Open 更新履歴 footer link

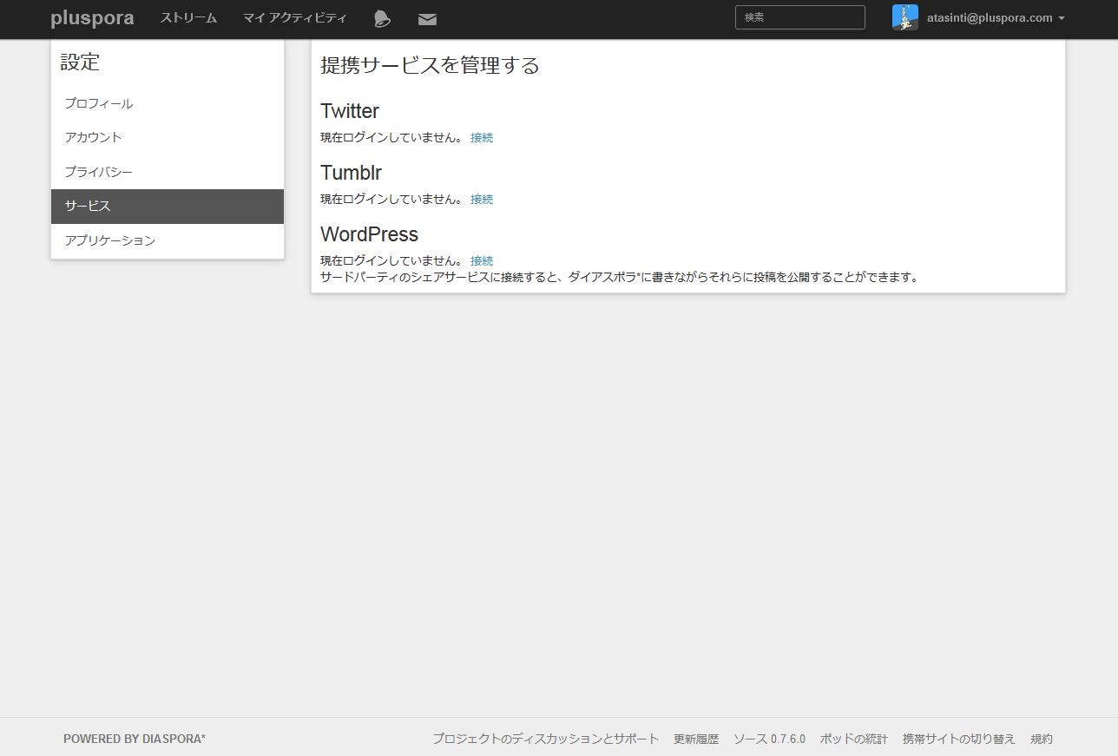696,740
